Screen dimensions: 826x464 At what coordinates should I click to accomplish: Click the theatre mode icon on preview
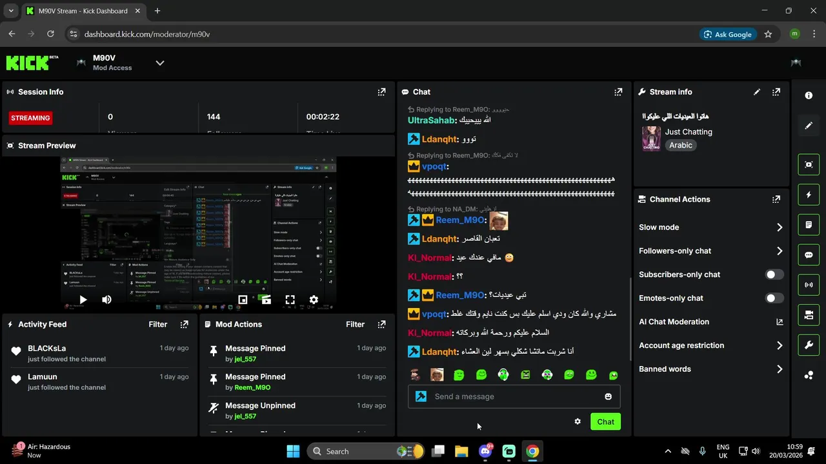(x=266, y=300)
